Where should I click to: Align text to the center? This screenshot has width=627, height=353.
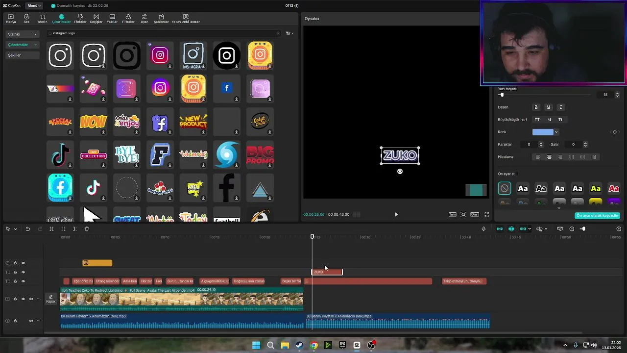point(549,157)
